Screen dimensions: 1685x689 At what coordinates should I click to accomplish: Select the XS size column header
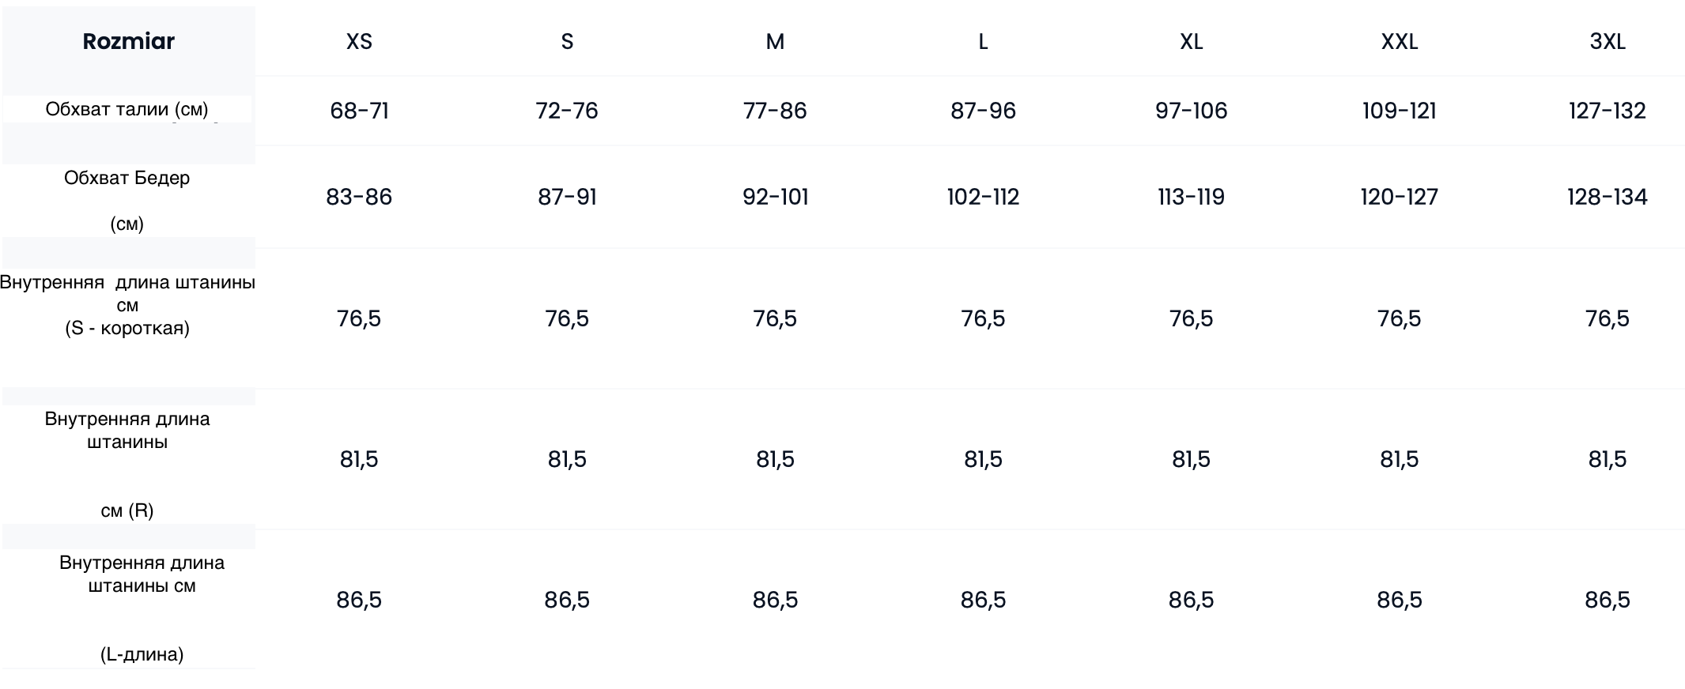[359, 42]
